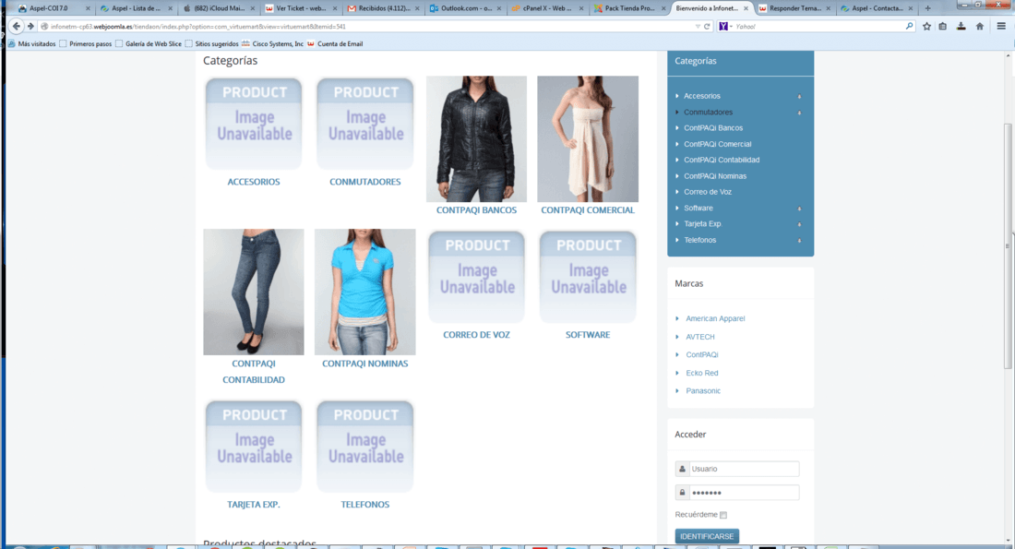
Task: Switch to the iCloud Mail tab
Action: coord(219,8)
